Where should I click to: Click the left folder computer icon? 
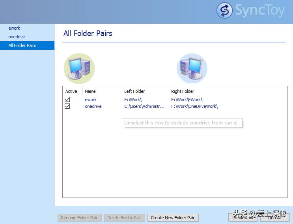click(x=79, y=68)
